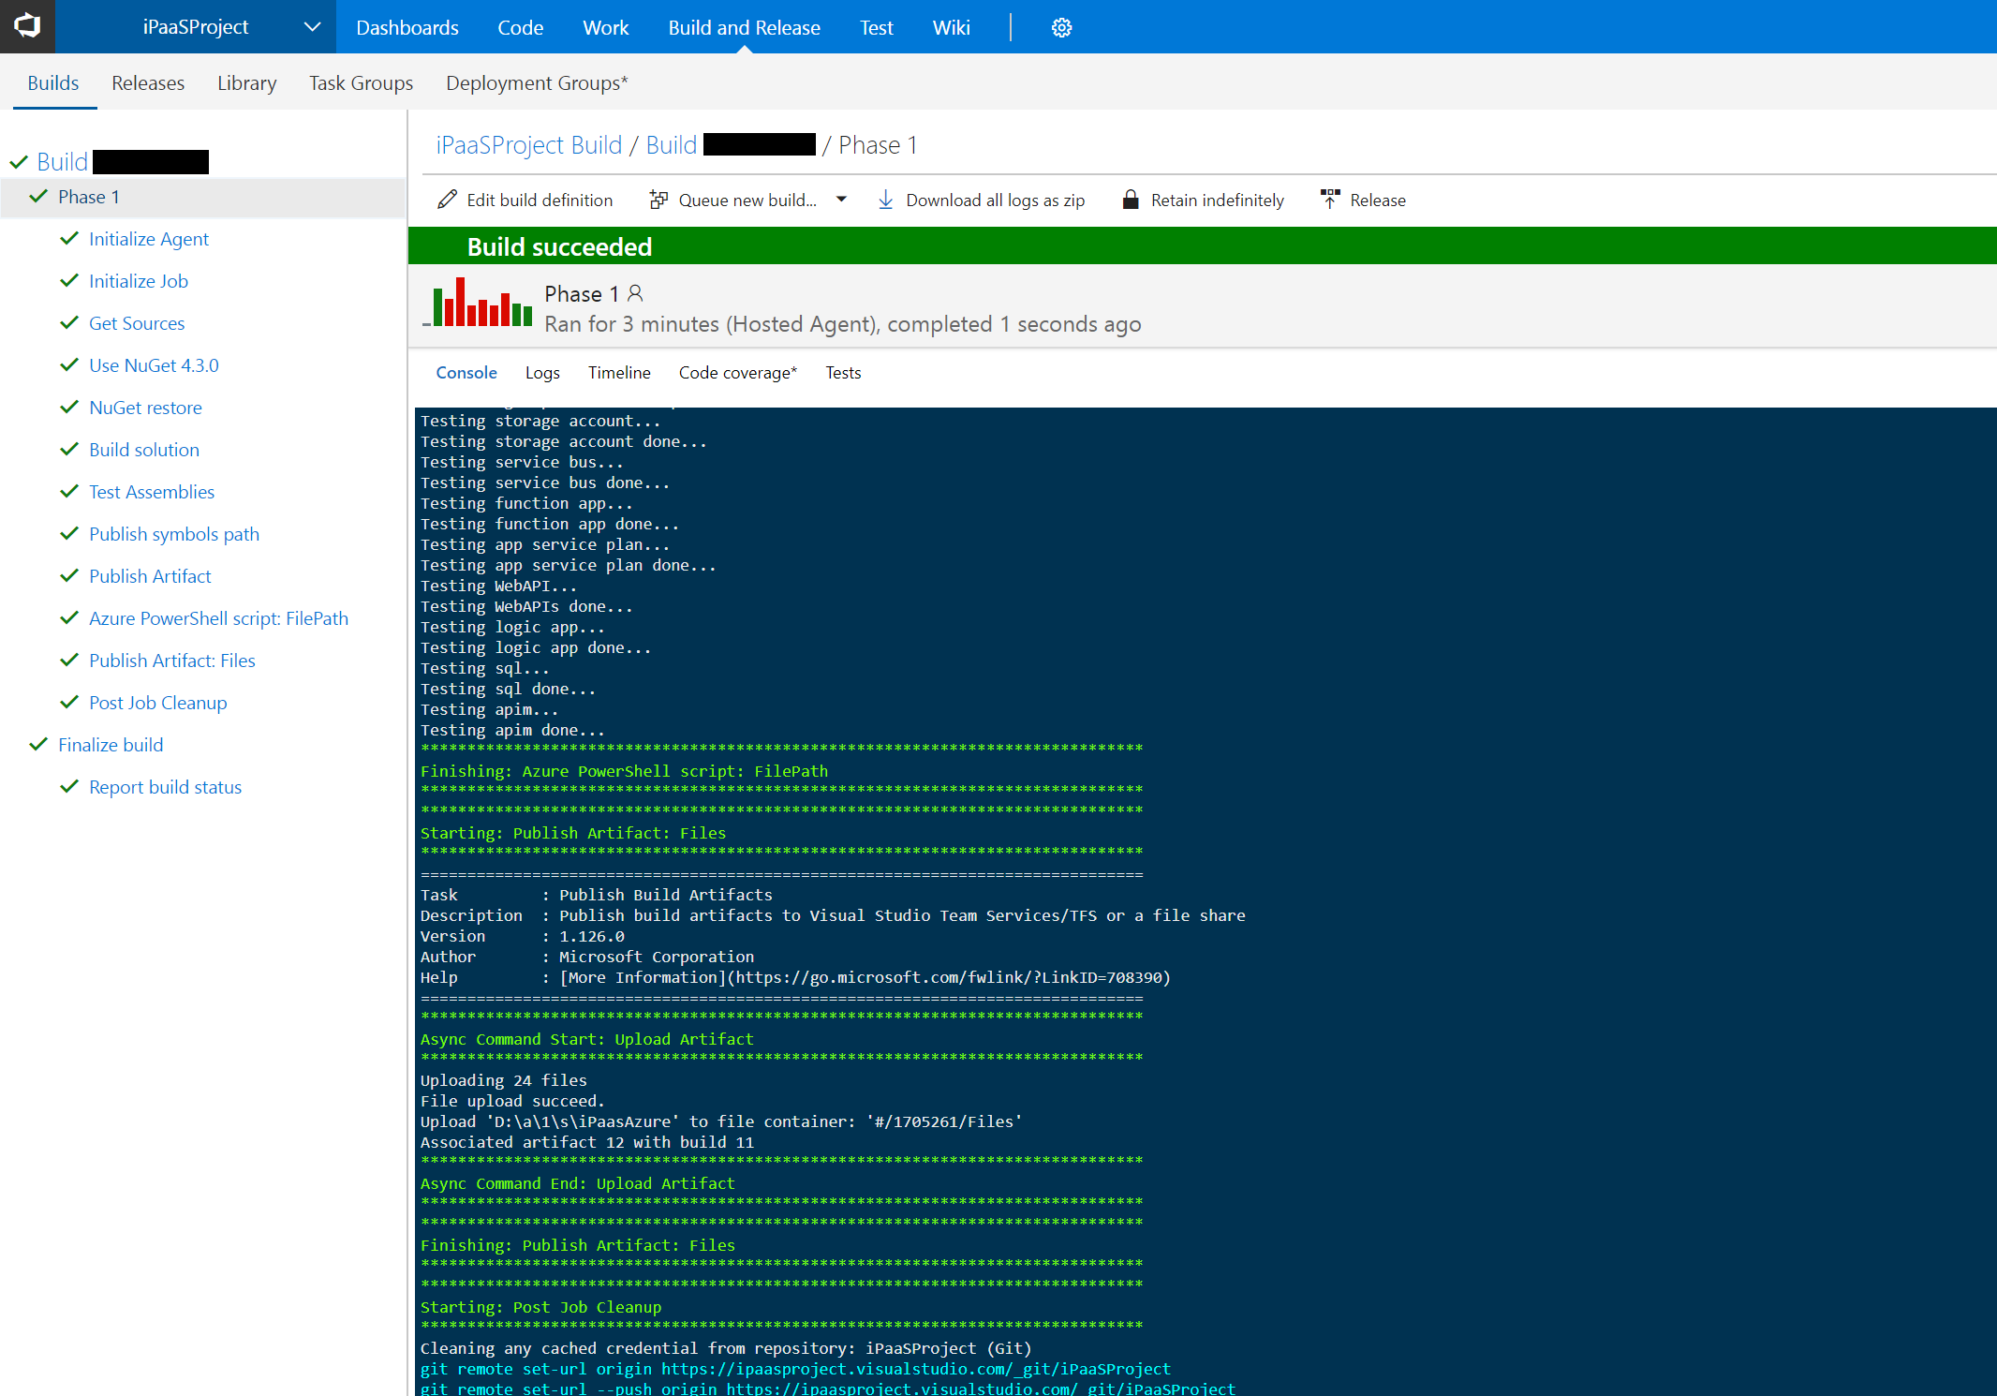Select the Post Job Cleanup step
1997x1396 pixels.
[x=158, y=703]
